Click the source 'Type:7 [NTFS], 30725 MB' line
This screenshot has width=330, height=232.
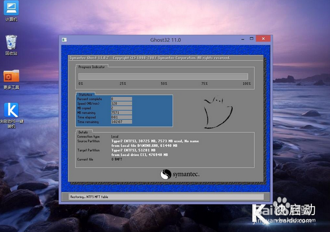[155, 141]
